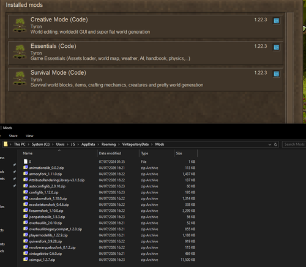306x267 pixels.
Task: Go to System (C:) in the breadcrumb
Action: (x=40, y=145)
